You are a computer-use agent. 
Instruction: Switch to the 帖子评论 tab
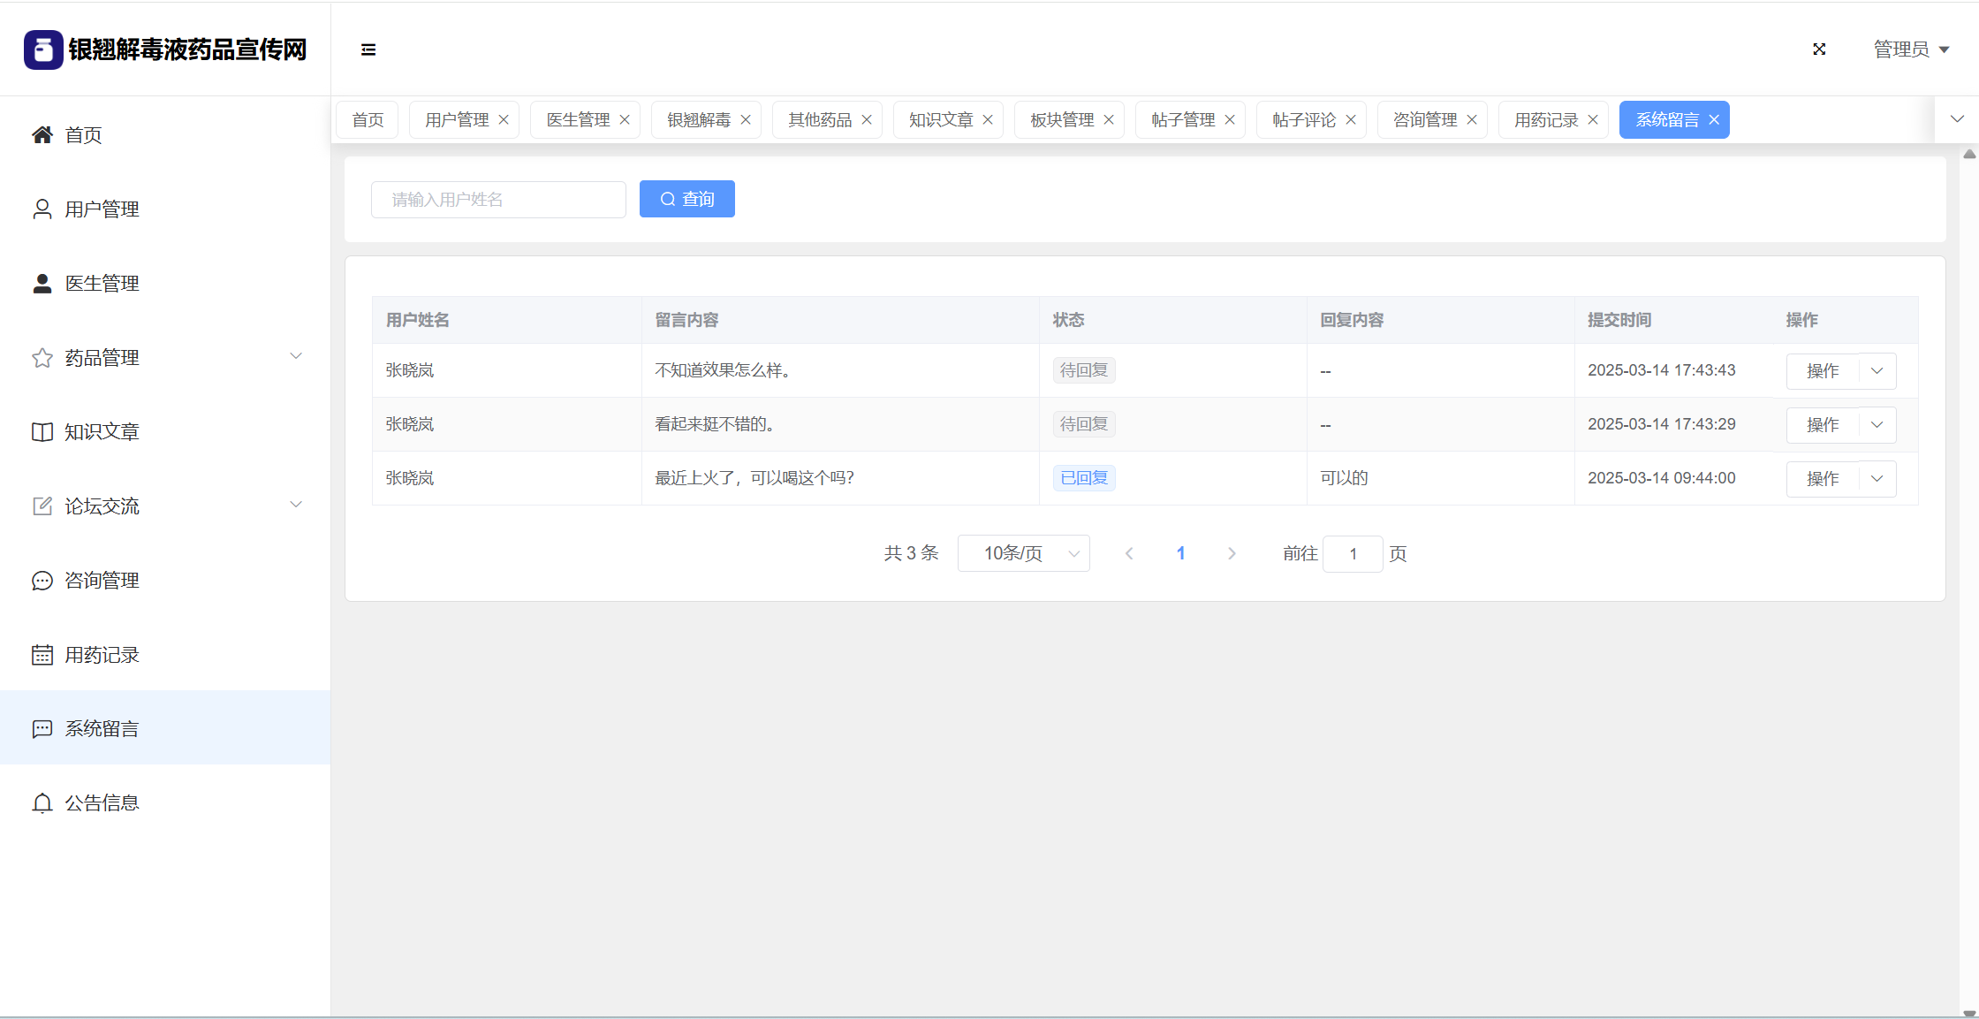[x=1303, y=120]
